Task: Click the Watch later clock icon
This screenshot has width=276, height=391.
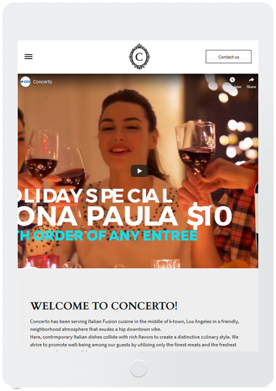Action: [232, 80]
